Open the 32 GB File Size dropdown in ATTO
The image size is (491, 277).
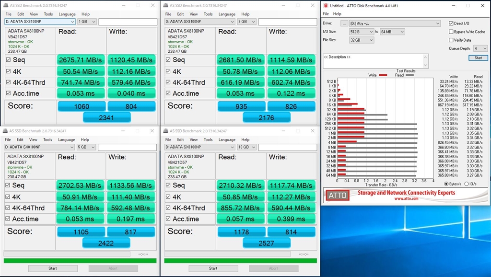[362, 40]
